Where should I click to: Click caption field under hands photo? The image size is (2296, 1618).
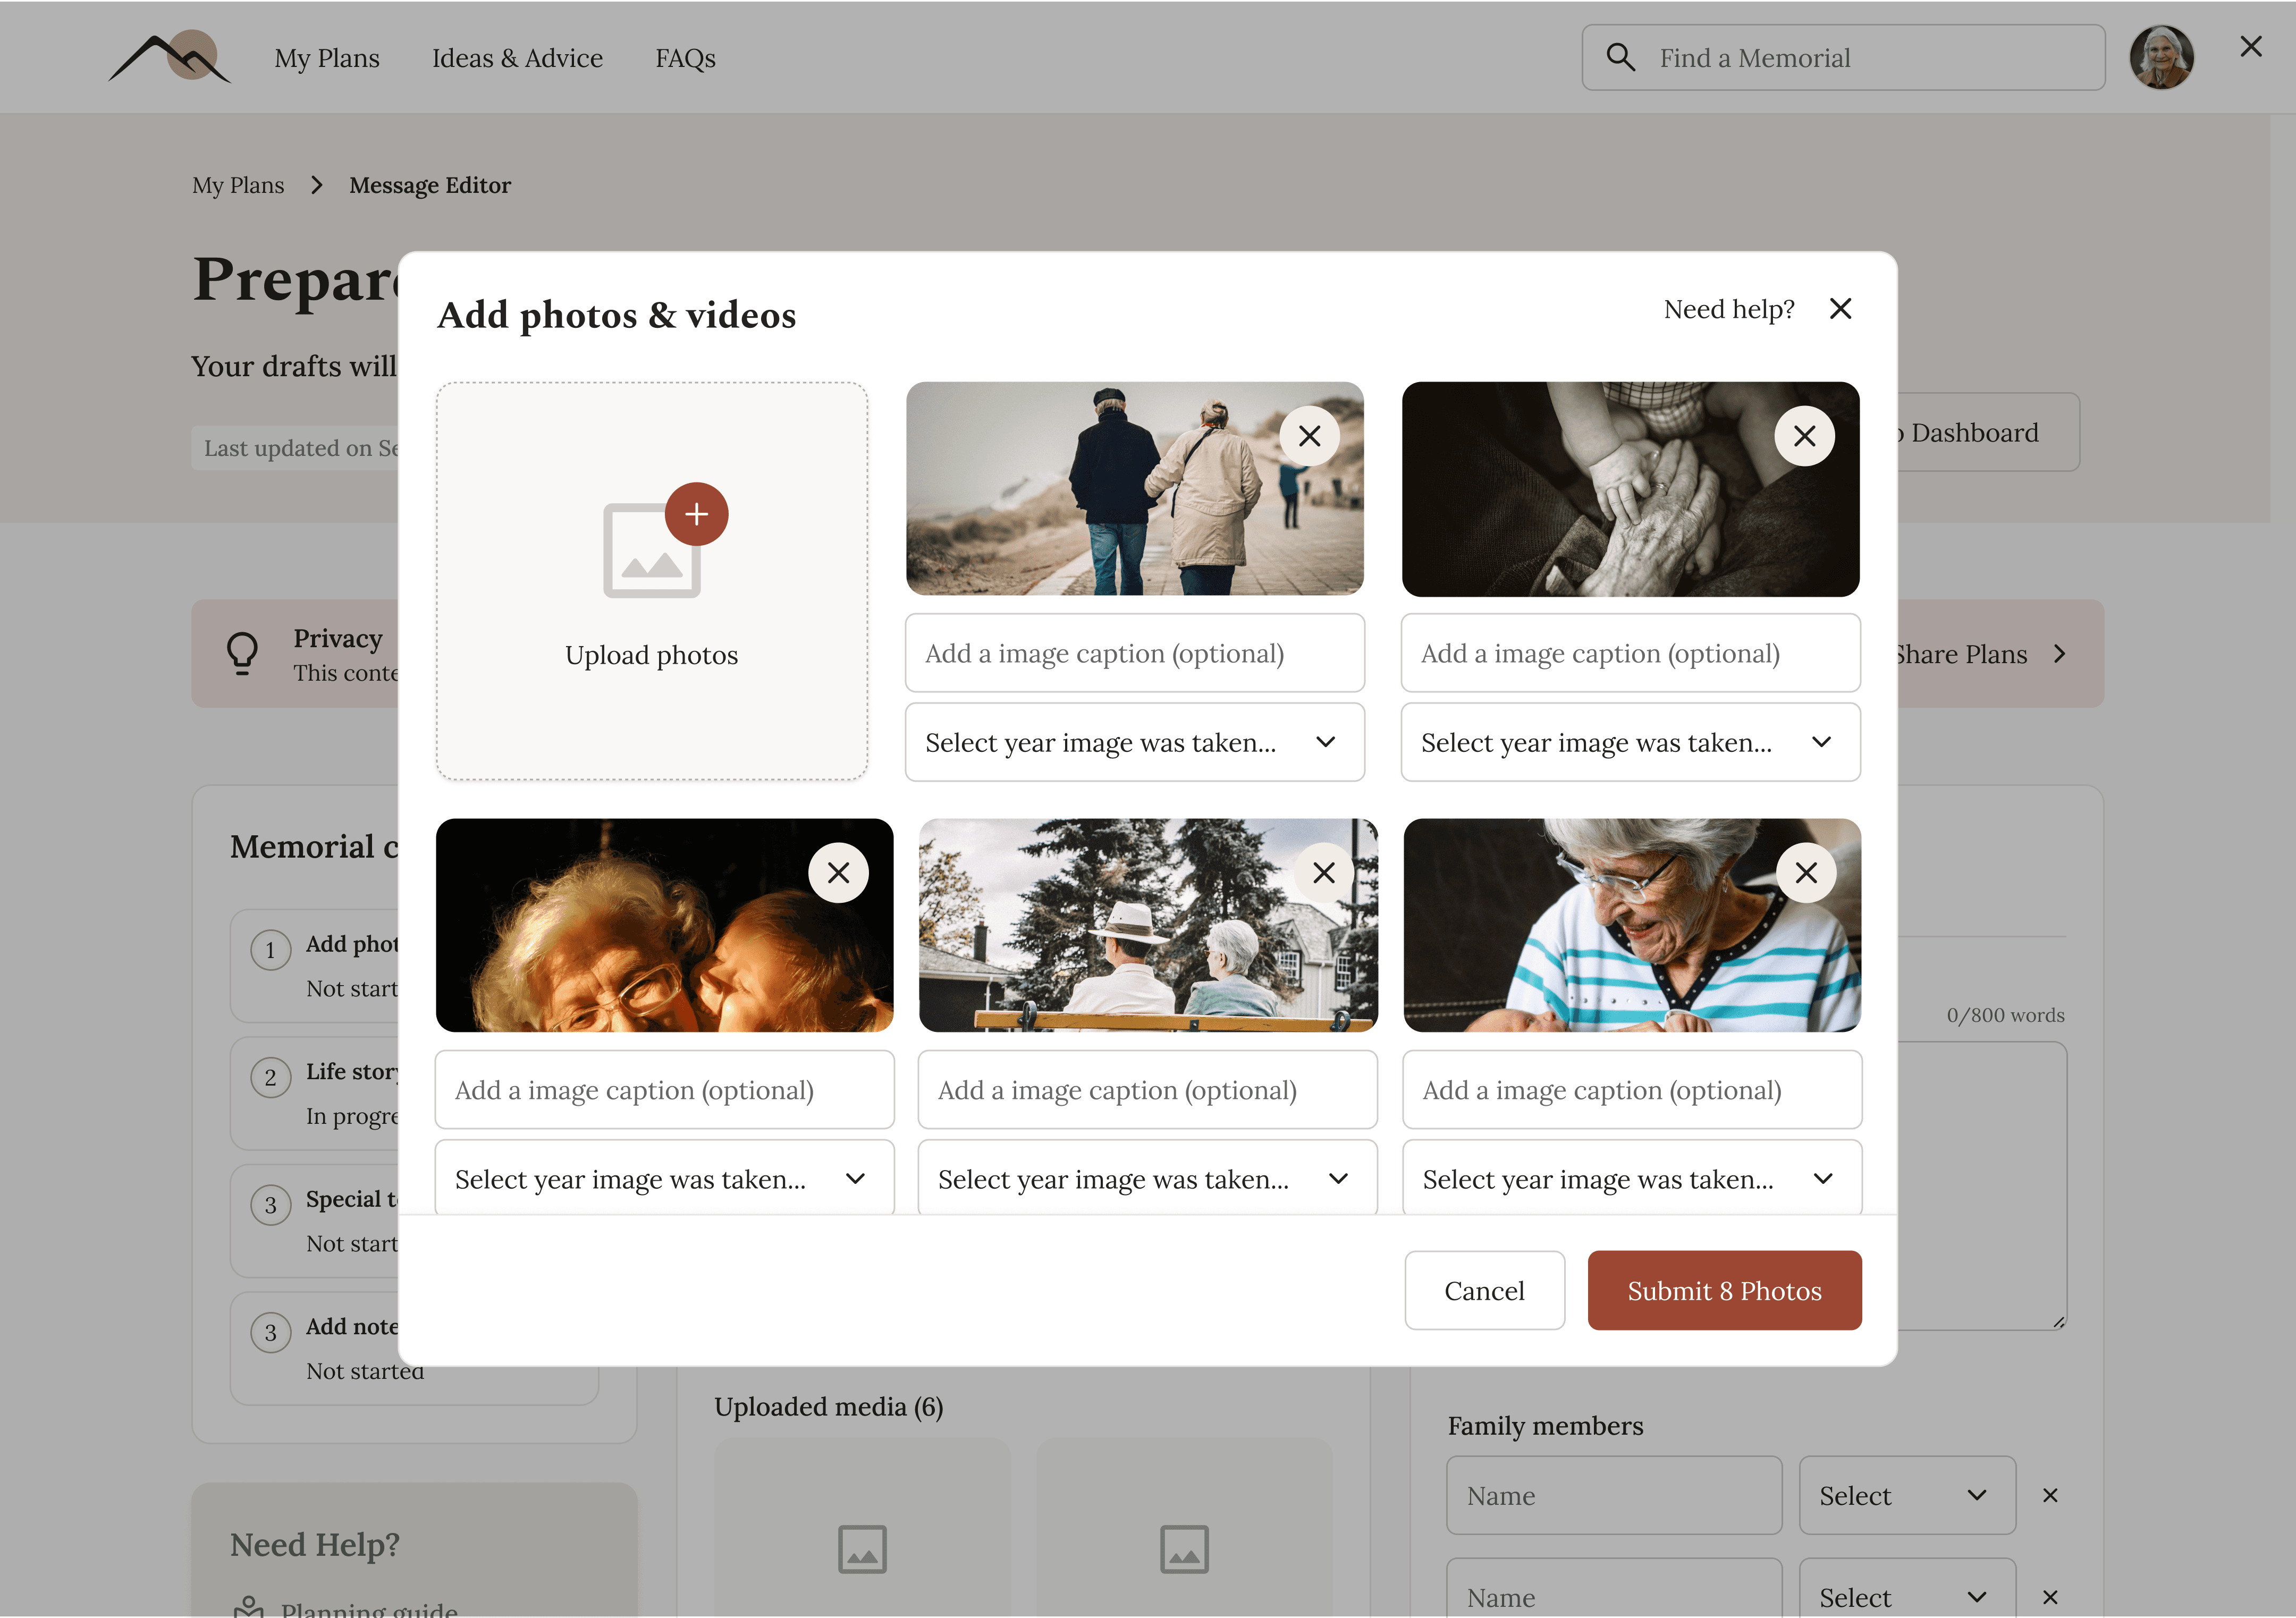[1630, 653]
